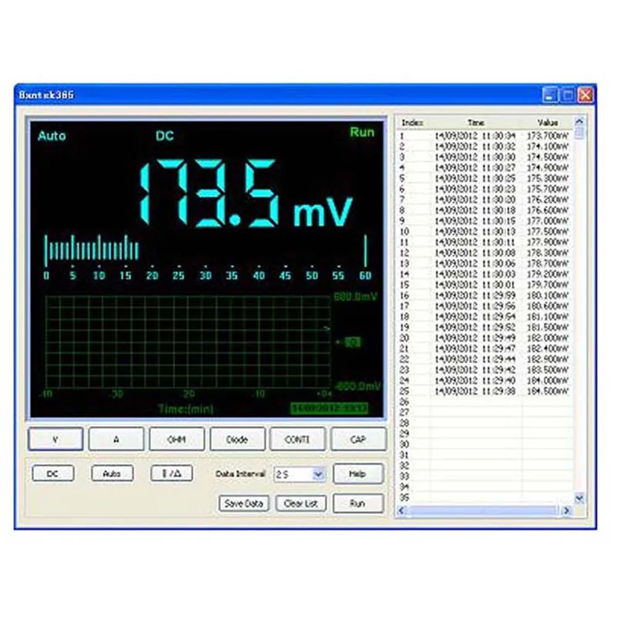This screenshot has width=617, height=617.
Task: Toggle the DC coupling button
Action: [x=52, y=474]
